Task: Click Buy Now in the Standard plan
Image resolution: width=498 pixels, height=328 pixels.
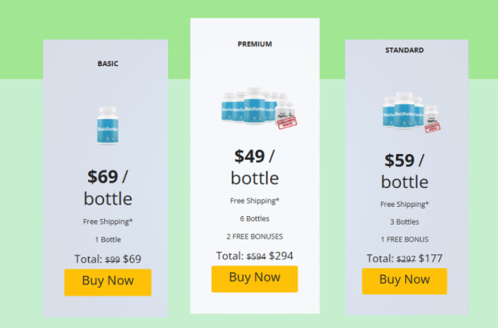Action: coord(405,281)
